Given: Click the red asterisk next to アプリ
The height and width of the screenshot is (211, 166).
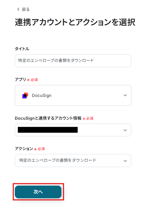Looking at the screenshot, I should (28, 80).
